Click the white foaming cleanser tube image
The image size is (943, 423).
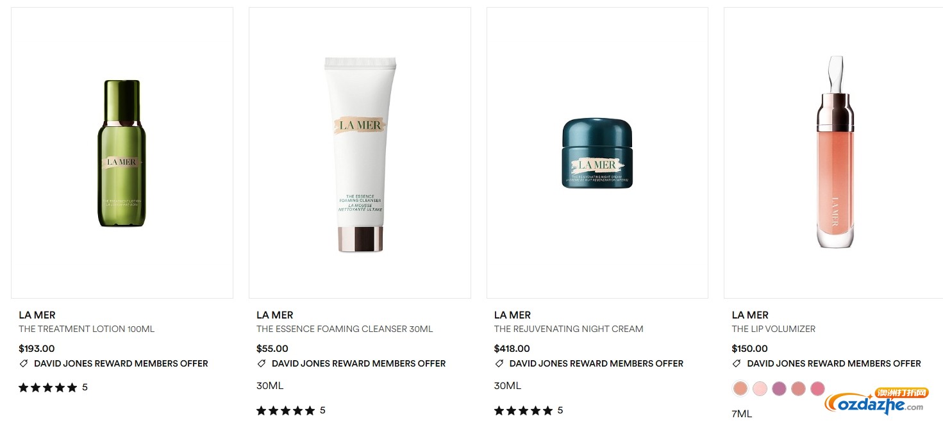[360, 154]
